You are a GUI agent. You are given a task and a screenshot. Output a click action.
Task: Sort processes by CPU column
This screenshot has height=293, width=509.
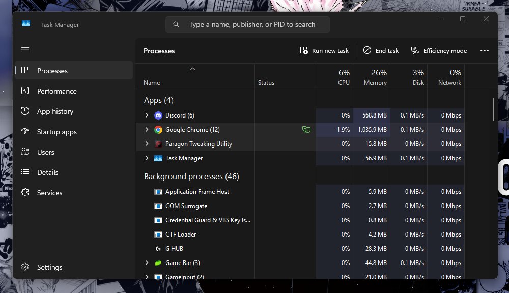coord(334,77)
